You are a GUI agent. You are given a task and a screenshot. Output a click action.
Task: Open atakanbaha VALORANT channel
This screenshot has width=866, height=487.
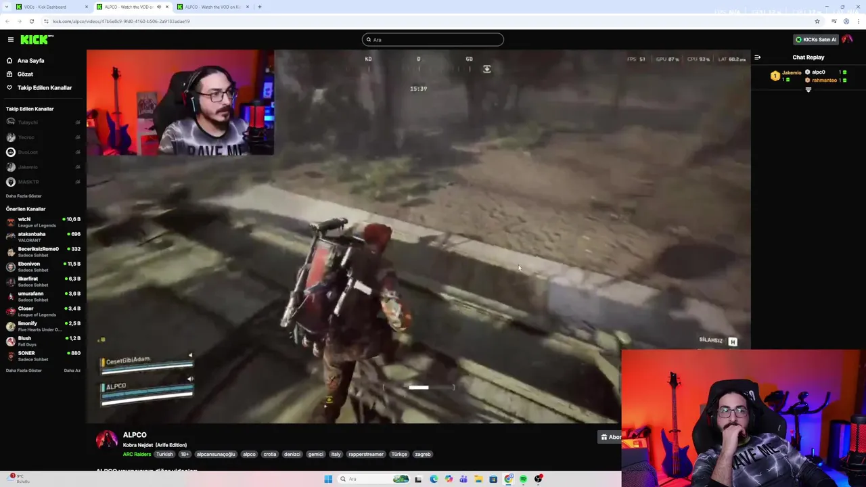point(43,237)
